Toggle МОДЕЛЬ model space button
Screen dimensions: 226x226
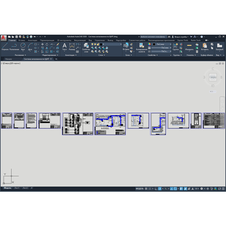(x=140, y=189)
